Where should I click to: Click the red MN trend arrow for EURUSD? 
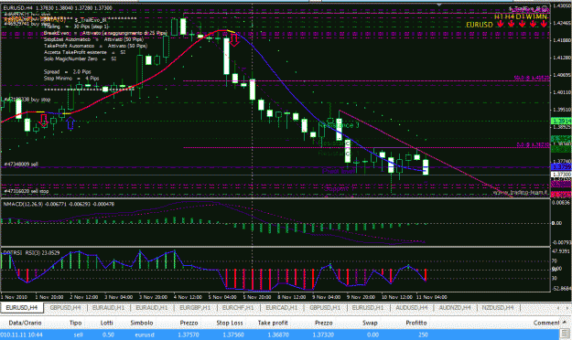(x=544, y=24)
